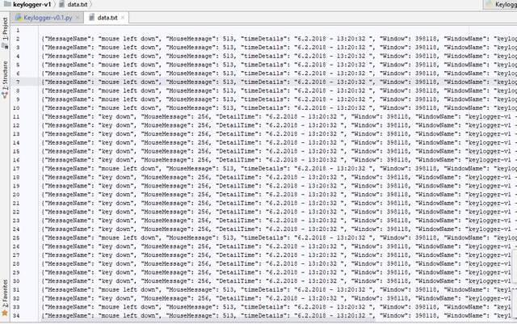Click "mouse left down" on line 33
The height and width of the screenshot is (324, 517).
pos(130,307)
